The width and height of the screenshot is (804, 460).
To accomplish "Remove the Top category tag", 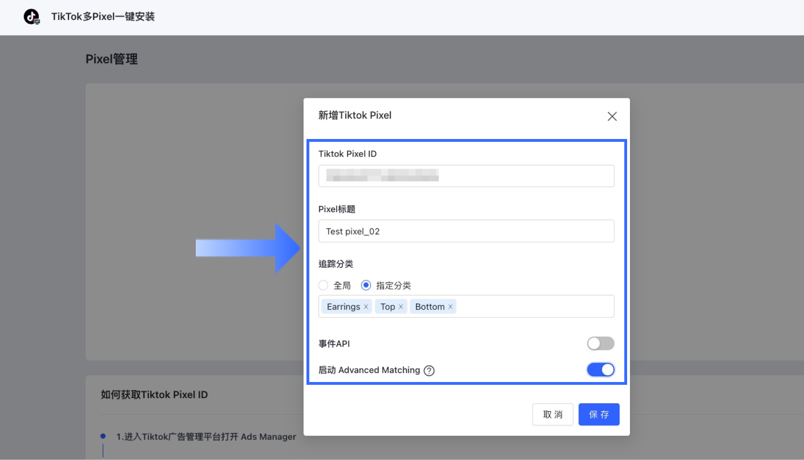I will [x=401, y=307].
